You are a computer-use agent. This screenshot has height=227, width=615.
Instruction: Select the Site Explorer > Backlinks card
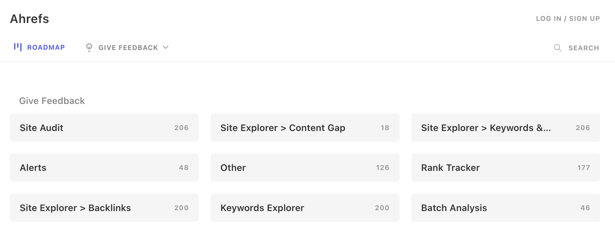point(105,208)
